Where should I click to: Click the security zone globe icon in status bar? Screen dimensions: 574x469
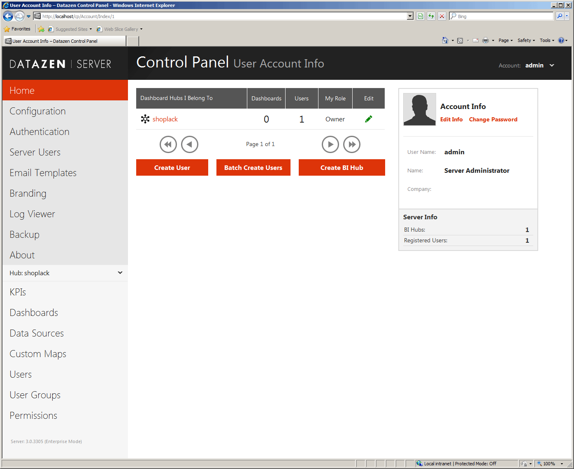click(419, 464)
